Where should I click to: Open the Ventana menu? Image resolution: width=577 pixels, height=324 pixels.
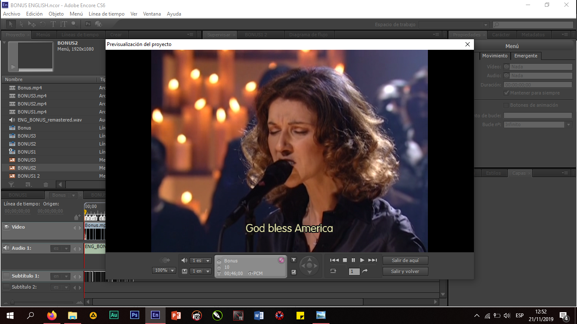[152, 14]
